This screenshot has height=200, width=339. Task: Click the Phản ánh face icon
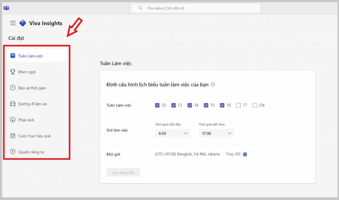click(13, 120)
